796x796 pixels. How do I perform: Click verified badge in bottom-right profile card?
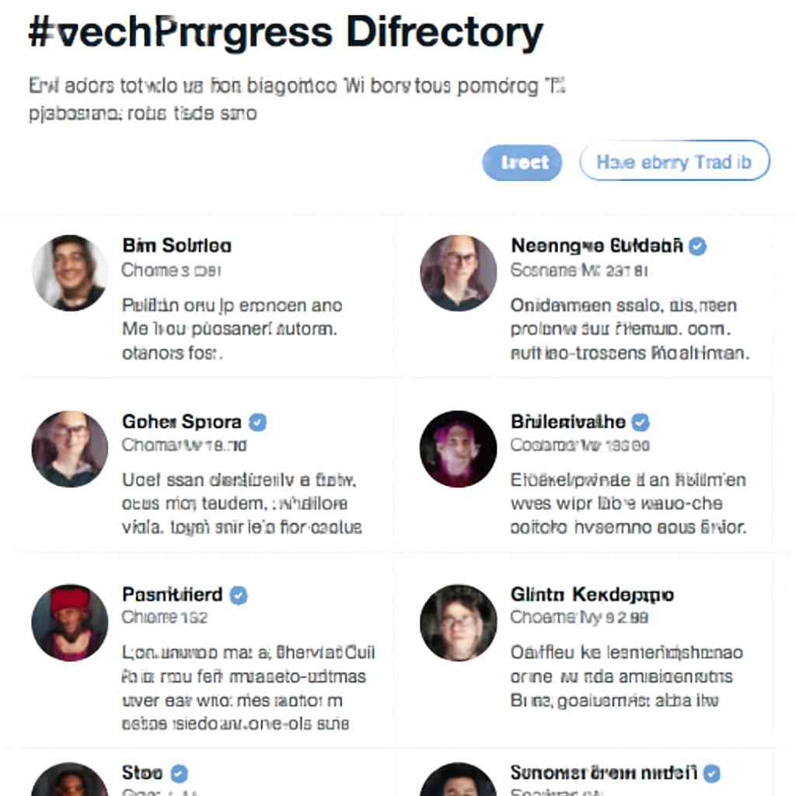(x=711, y=773)
